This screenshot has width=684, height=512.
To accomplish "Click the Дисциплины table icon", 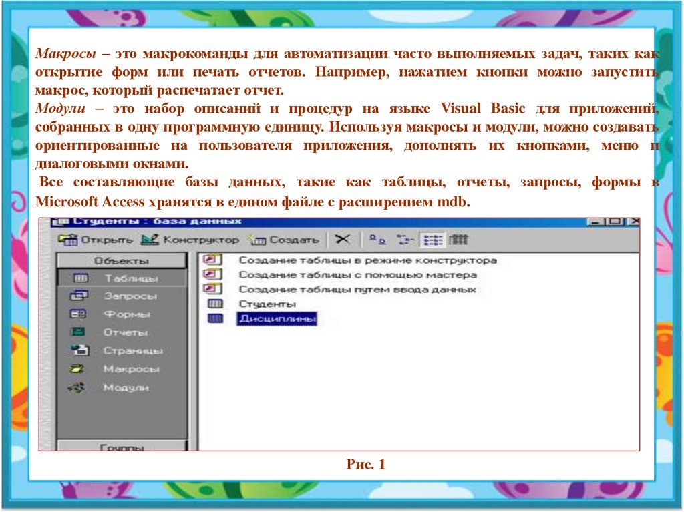I will (215, 318).
